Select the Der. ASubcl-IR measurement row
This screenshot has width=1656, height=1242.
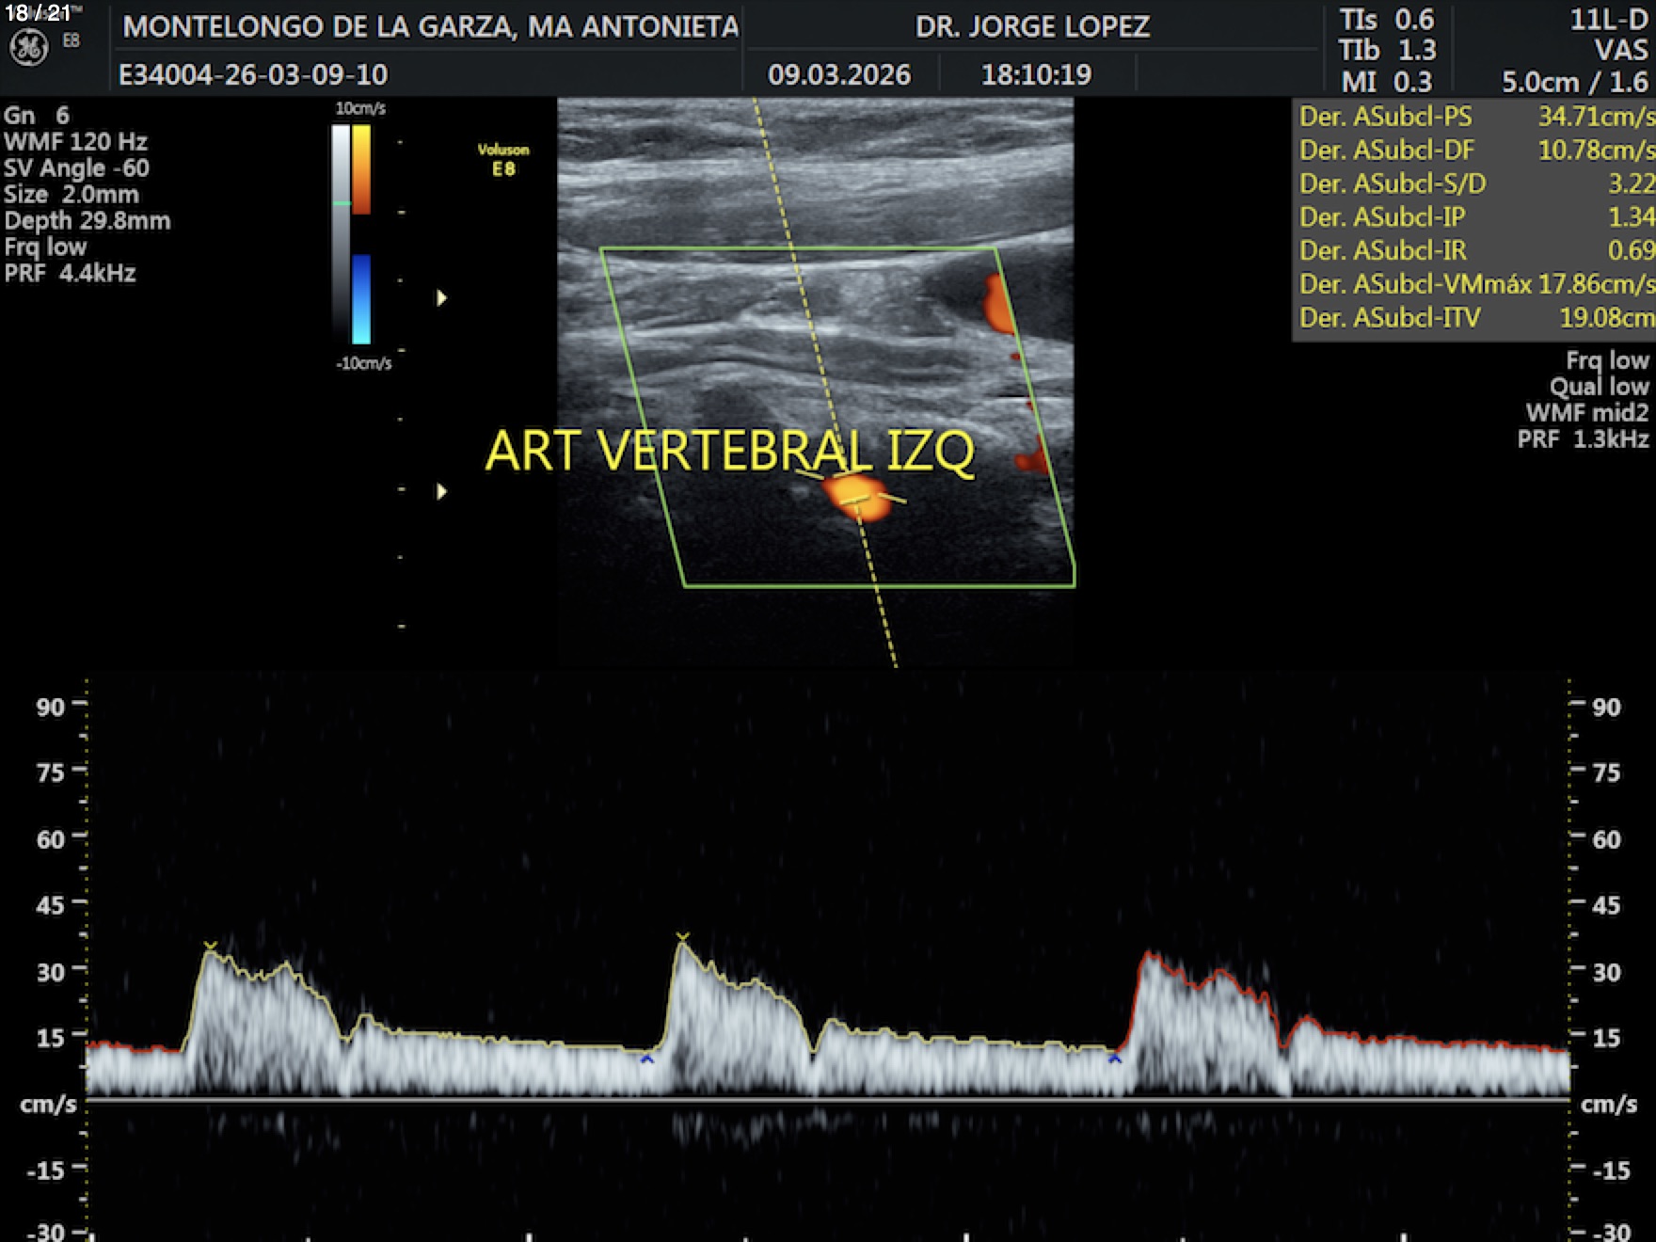tap(1475, 250)
